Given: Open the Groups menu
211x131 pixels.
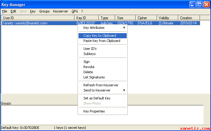Looking at the screenshot, I should click(44, 11).
